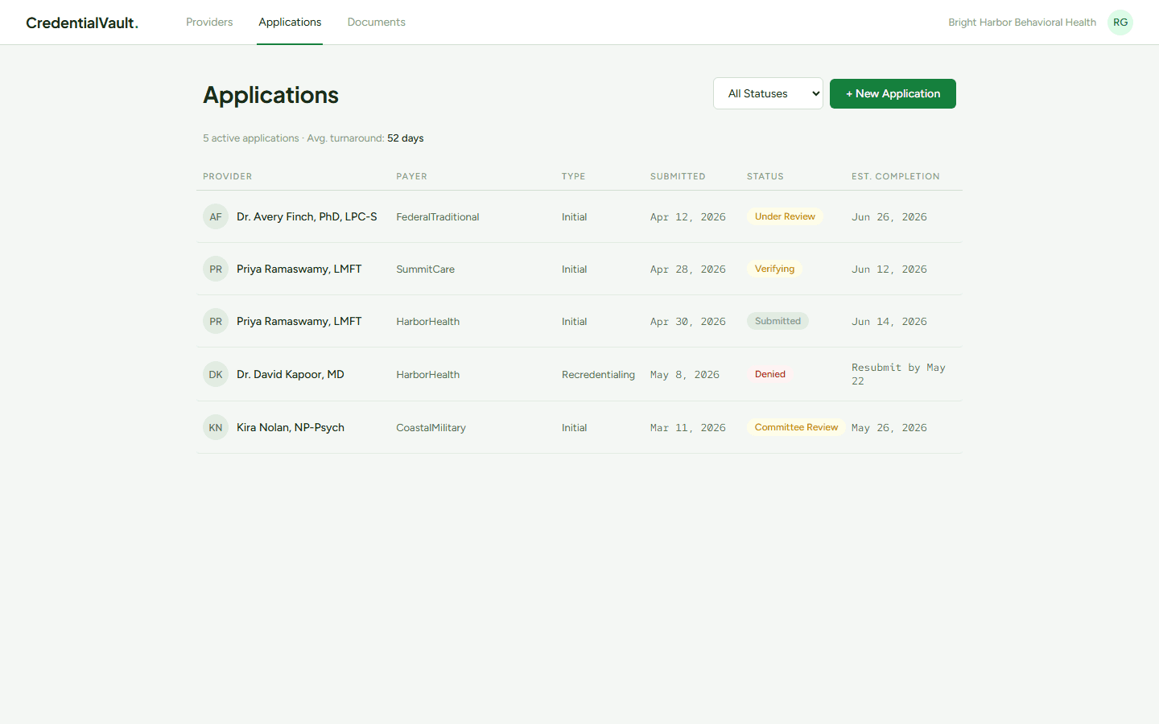Click HarborHealth payer in Kapoor's row
The image size is (1159, 724).
427,375
